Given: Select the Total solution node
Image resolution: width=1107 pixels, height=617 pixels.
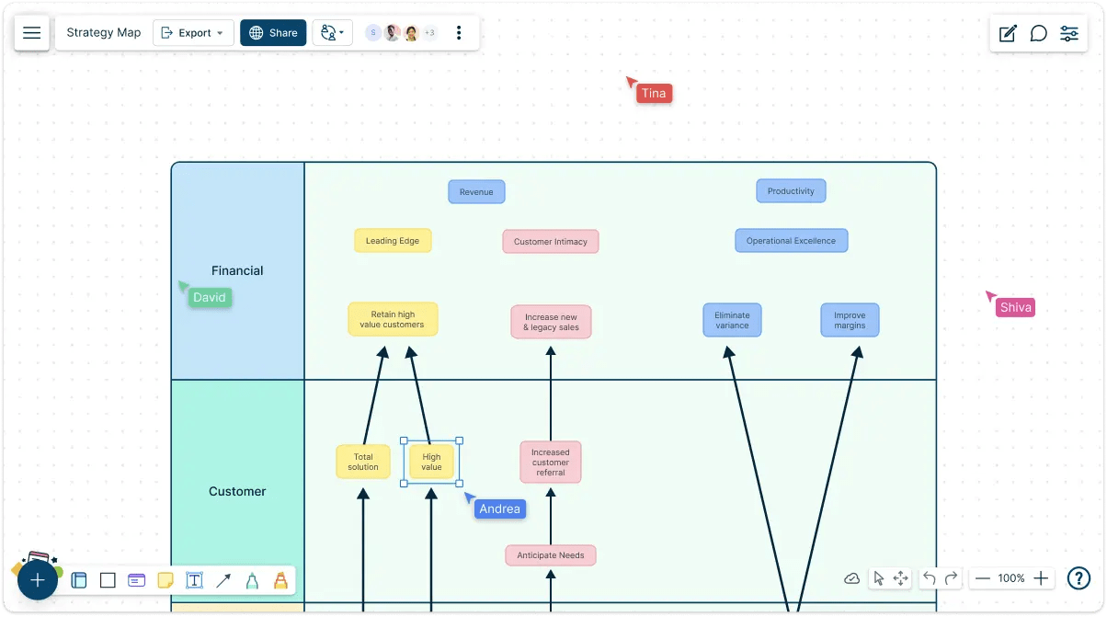Looking at the screenshot, I should 363,462.
